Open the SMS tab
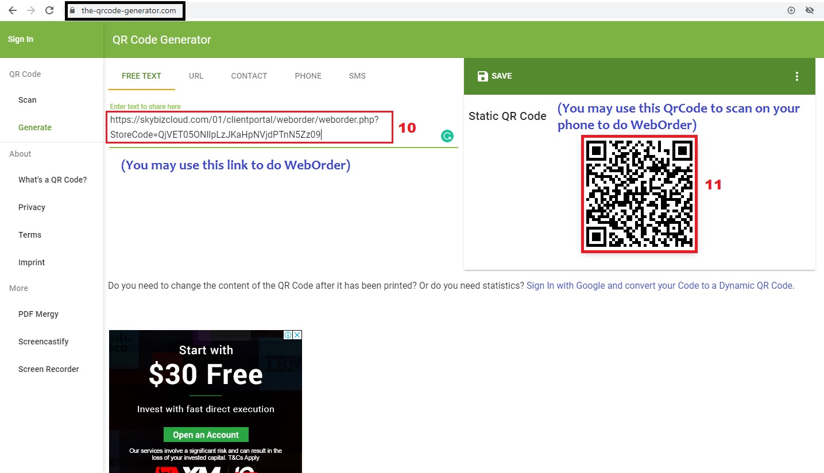 (357, 76)
